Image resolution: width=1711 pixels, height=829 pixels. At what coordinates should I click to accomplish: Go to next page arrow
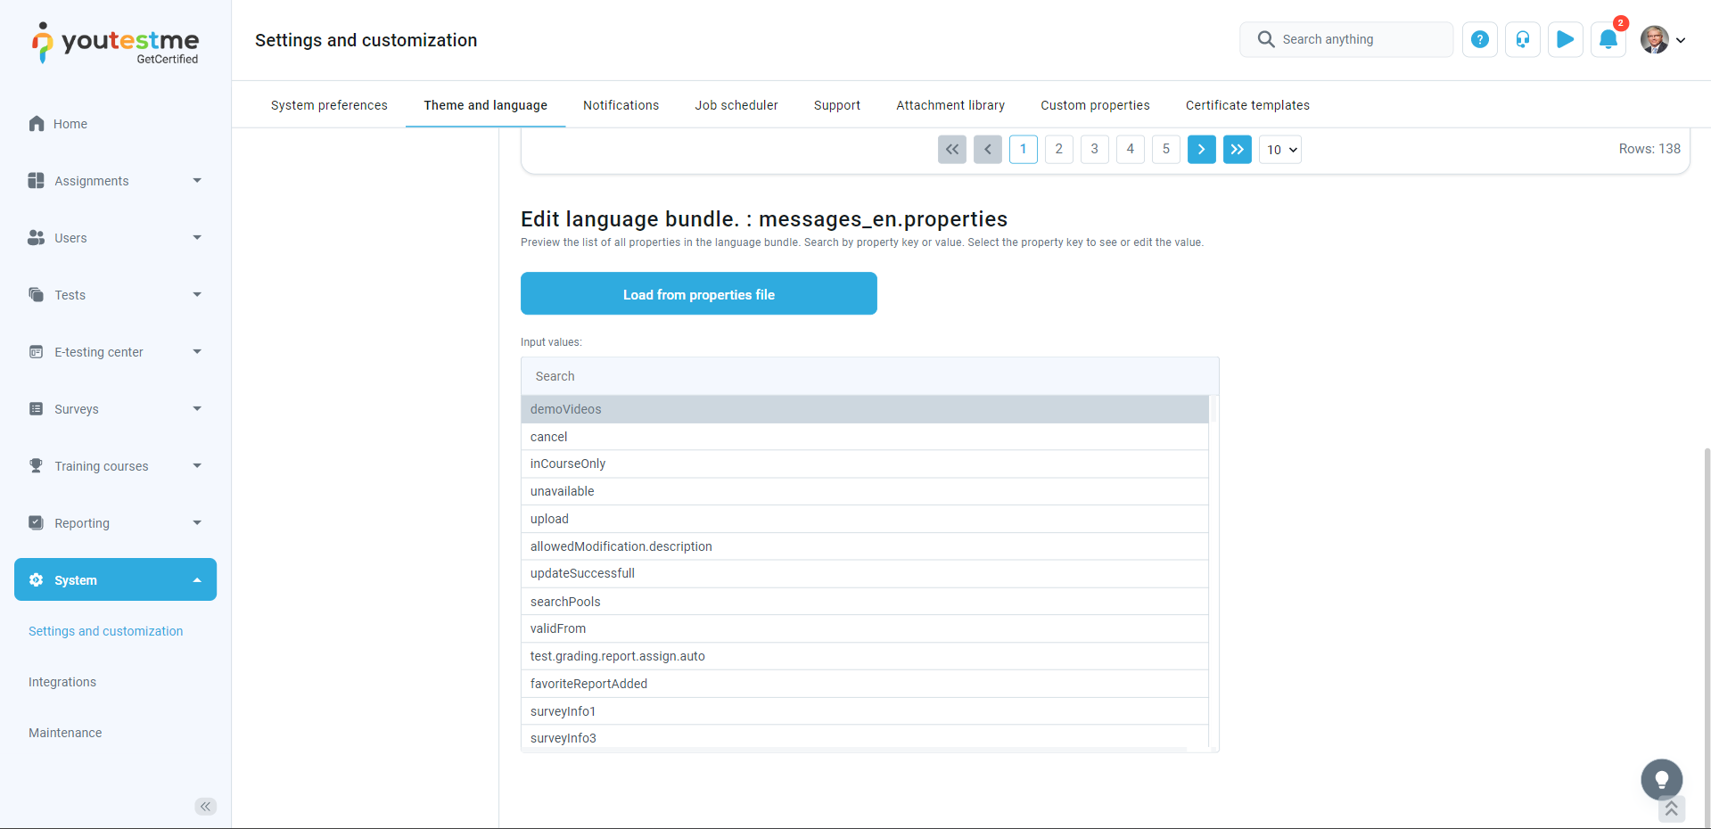point(1201,150)
